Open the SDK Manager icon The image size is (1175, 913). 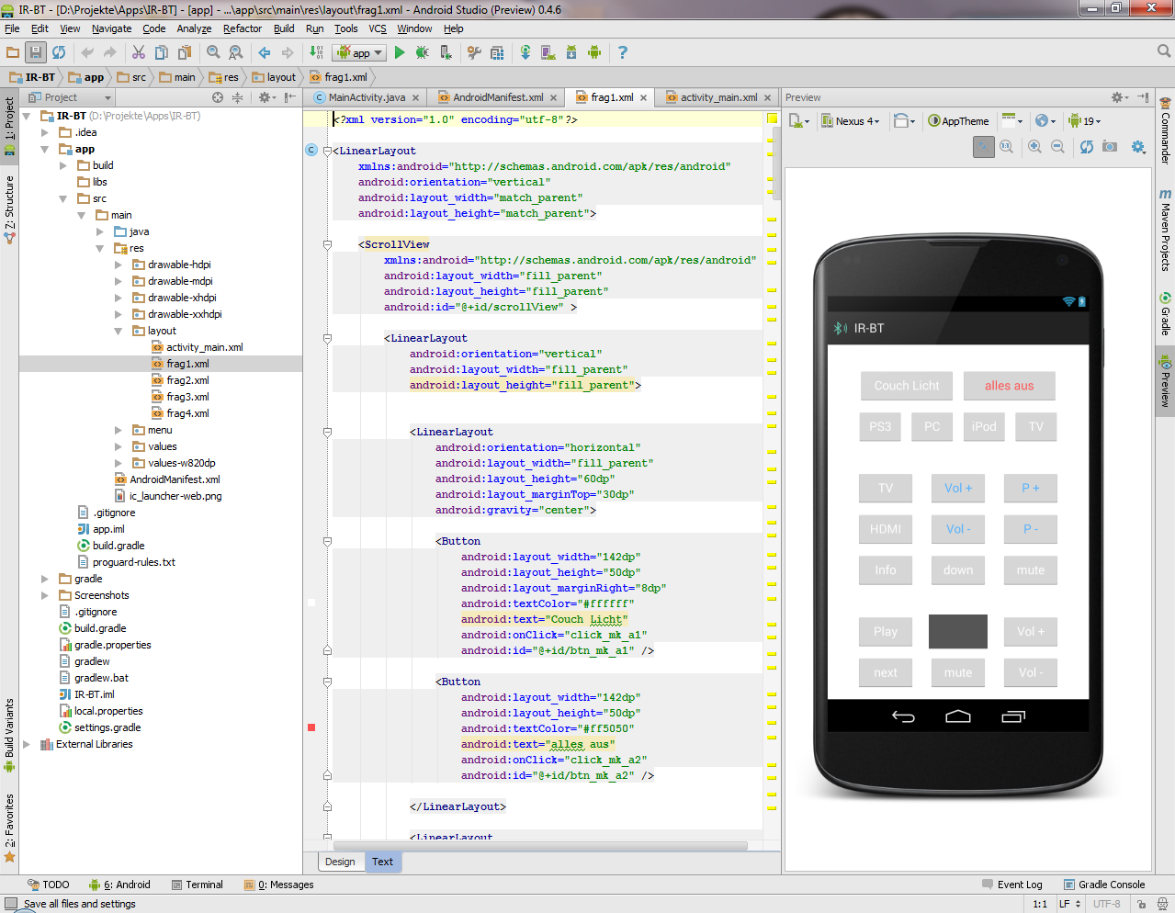(571, 52)
